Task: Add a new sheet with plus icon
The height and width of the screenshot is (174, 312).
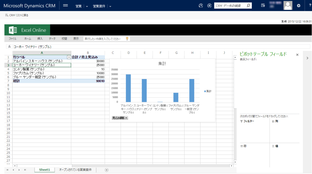Action: pyautogui.click(x=107, y=170)
